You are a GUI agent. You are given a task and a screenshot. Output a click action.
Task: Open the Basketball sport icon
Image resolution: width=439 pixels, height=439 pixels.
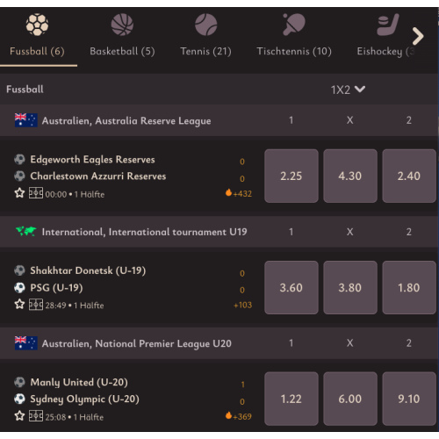122,25
